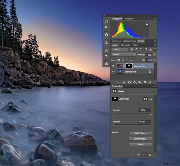Open the Properties panel flyout menu
The width and height of the screenshot is (180, 166).
click(x=155, y=86)
